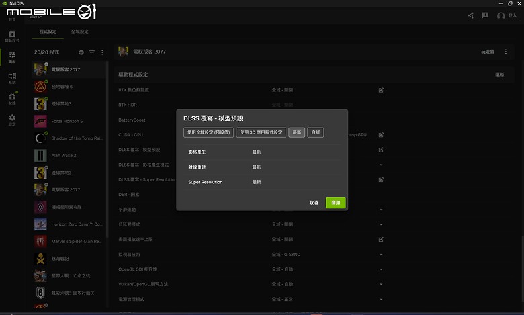The width and height of the screenshot is (524, 315).
Task: Click the green 套用 apply button
Action: pos(335,203)
